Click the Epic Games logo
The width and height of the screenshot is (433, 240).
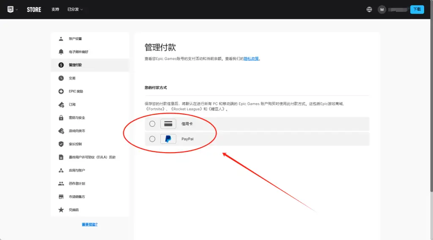click(x=11, y=9)
